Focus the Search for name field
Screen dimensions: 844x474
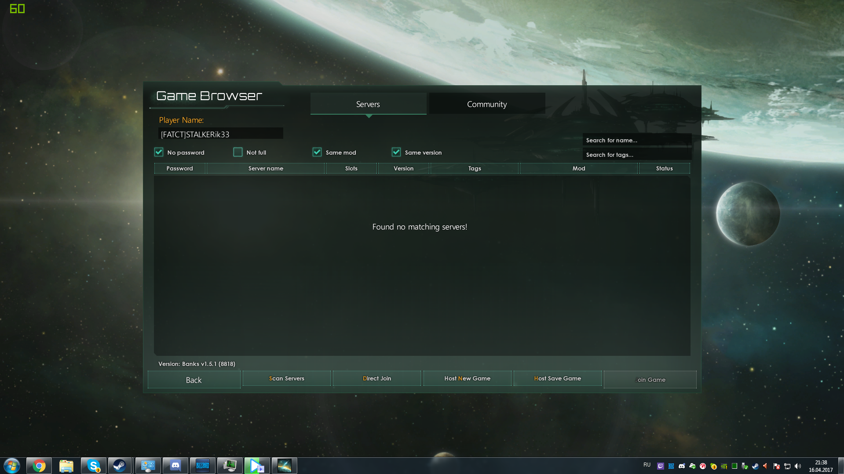coord(637,140)
